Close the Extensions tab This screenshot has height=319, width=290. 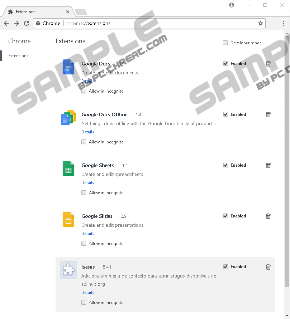pos(68,12)
